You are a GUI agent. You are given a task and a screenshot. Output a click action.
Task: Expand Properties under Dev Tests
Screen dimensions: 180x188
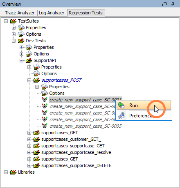(21, 47)
